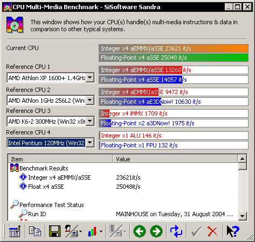This screenshot has width=255, height=242.
Task: Click the Item column header
Action: coord(60,159)
